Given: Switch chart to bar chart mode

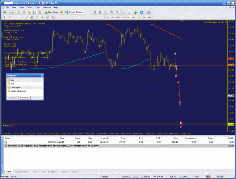Looking at the screenshot, I should coord(95,12).
